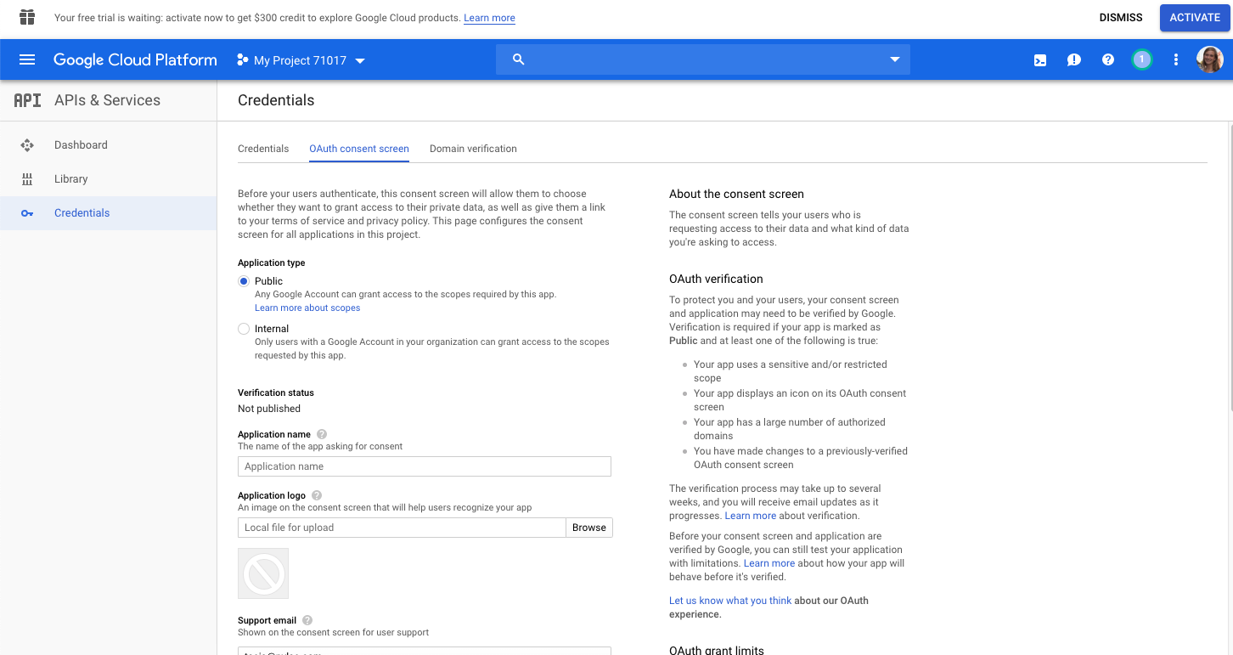Open the alert feedback icon
The image size is (1233, 655).
1073,60
